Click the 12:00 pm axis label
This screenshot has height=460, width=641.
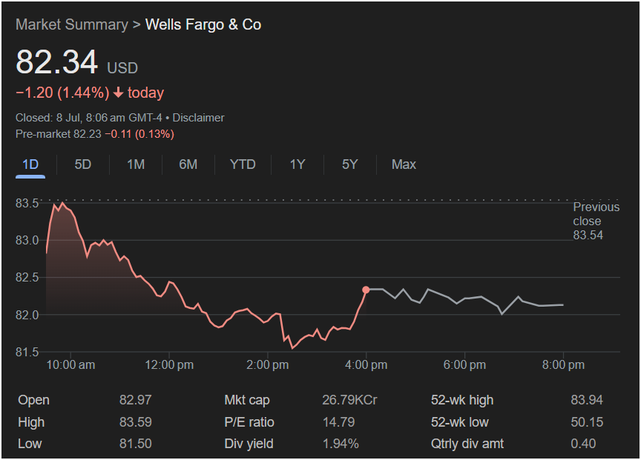coord(169,365)
